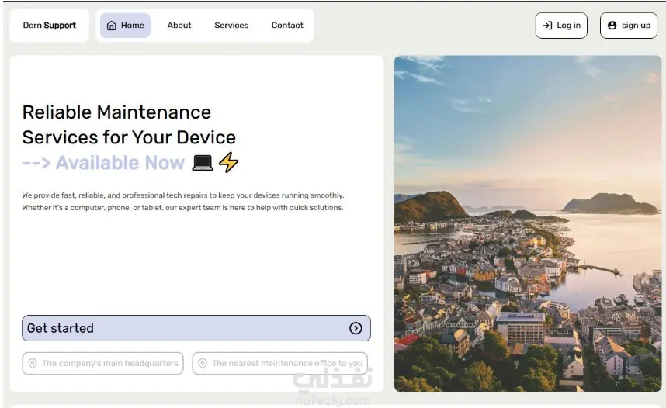
Task: Click the Get started label
Action: click(61, 328)
